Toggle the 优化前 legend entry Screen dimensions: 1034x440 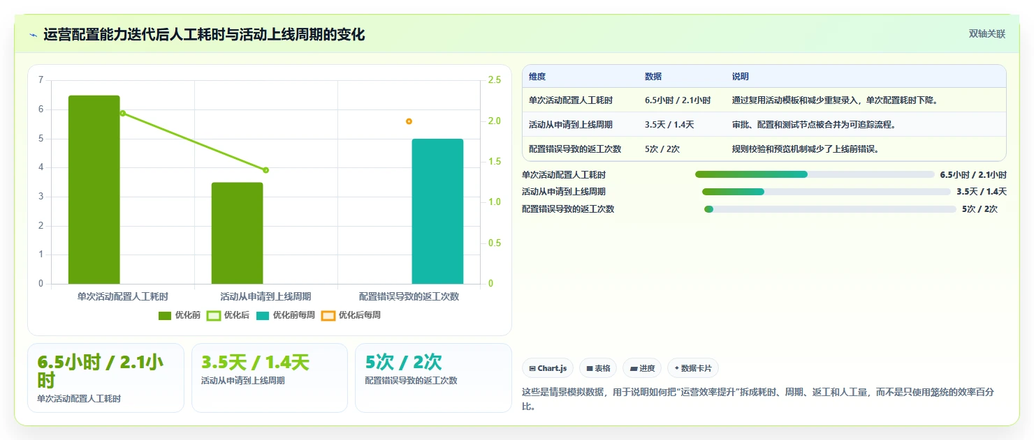pyautogui.click(x=180, y=315)
